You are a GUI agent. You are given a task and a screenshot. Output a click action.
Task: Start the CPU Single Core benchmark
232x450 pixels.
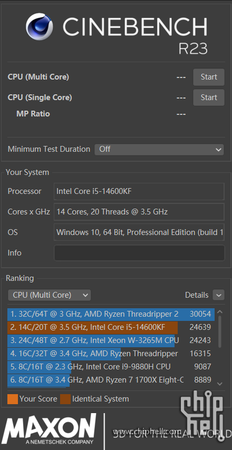click(x=209, y=97)
